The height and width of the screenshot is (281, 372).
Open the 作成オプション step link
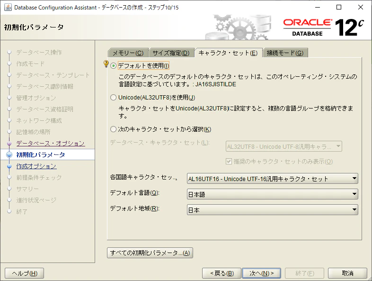point(36,166)
